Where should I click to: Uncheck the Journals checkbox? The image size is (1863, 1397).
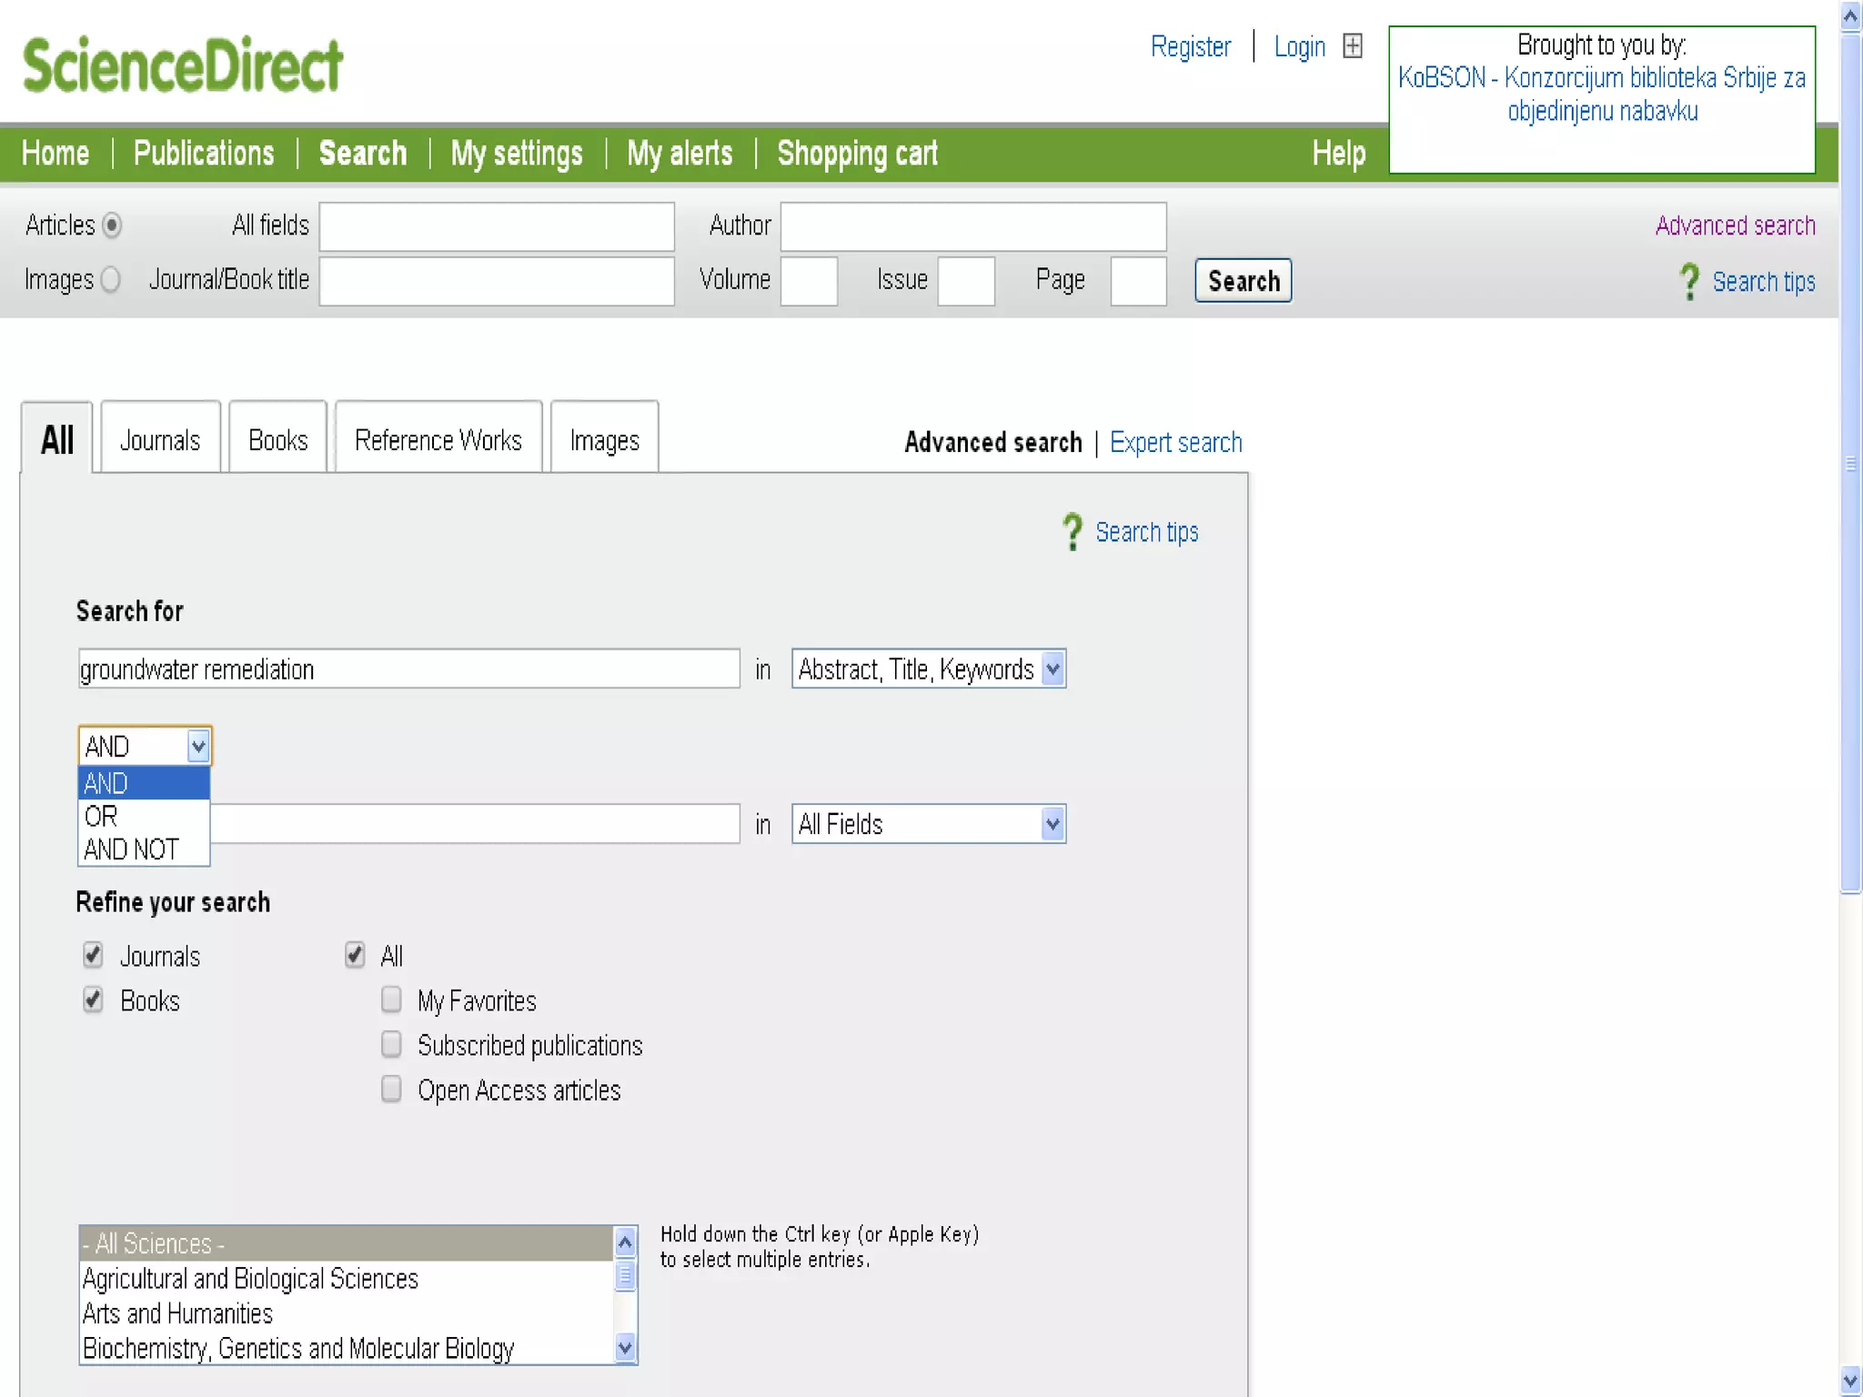coord(93,955)
